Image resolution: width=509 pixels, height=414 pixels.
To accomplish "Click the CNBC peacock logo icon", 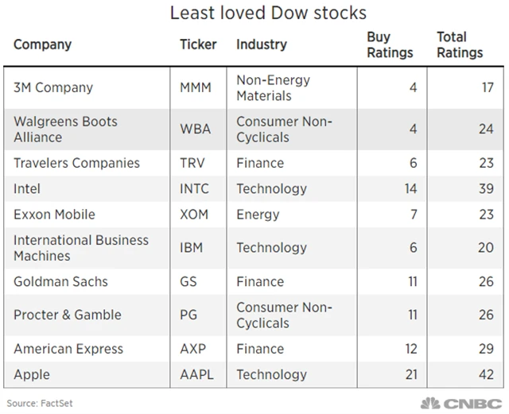I will [x=432, y=402].
